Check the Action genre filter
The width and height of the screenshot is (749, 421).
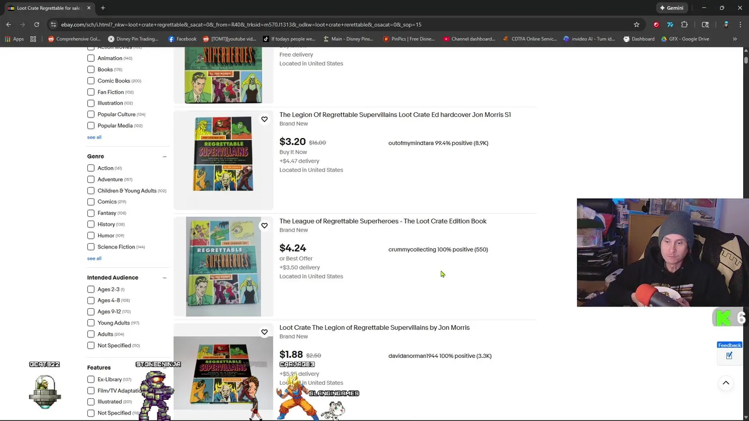(x=91, y=168)
